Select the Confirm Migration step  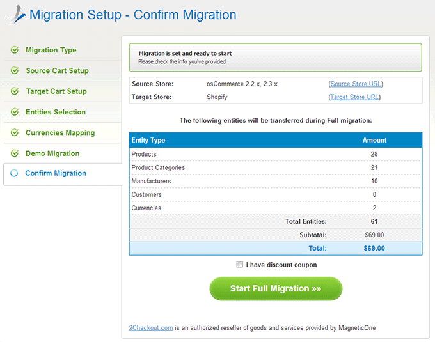[x=56, y=173]
